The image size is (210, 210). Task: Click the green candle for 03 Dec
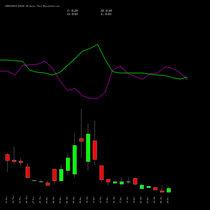tap(61, 175)
